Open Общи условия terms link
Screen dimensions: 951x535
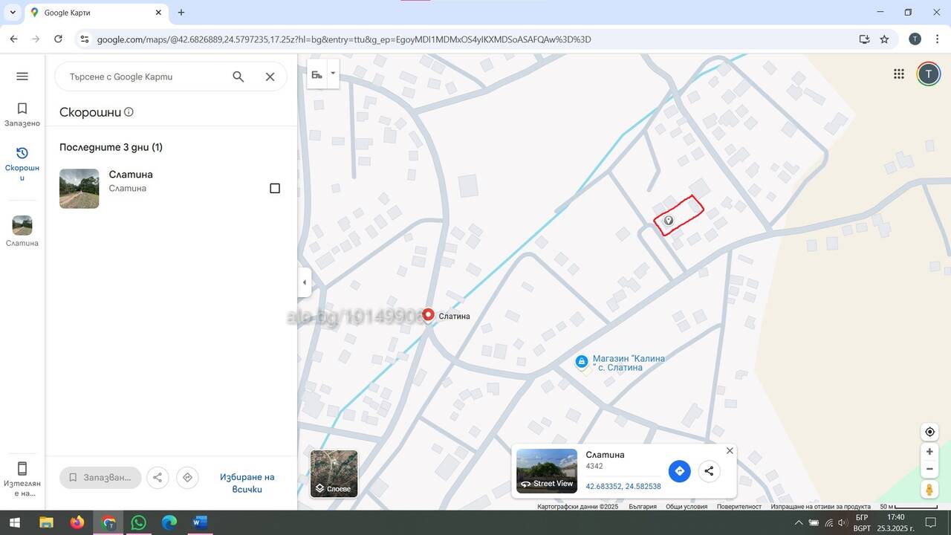pos(687,507)
